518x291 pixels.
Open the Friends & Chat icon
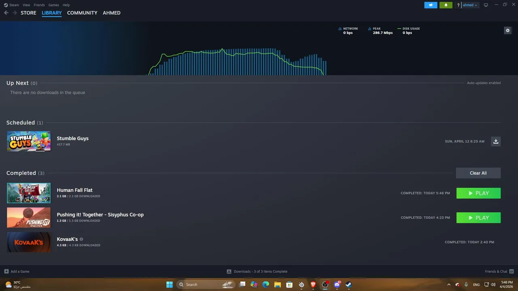point(511,272)
